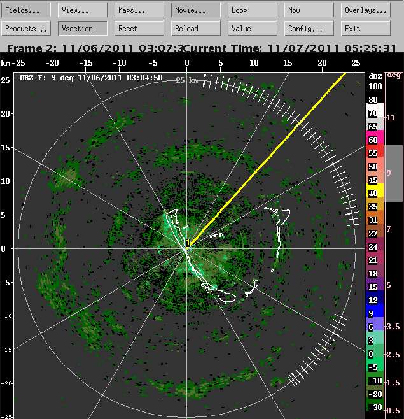Open the View... options
The image size is (404, 419).
pos(83,10)
